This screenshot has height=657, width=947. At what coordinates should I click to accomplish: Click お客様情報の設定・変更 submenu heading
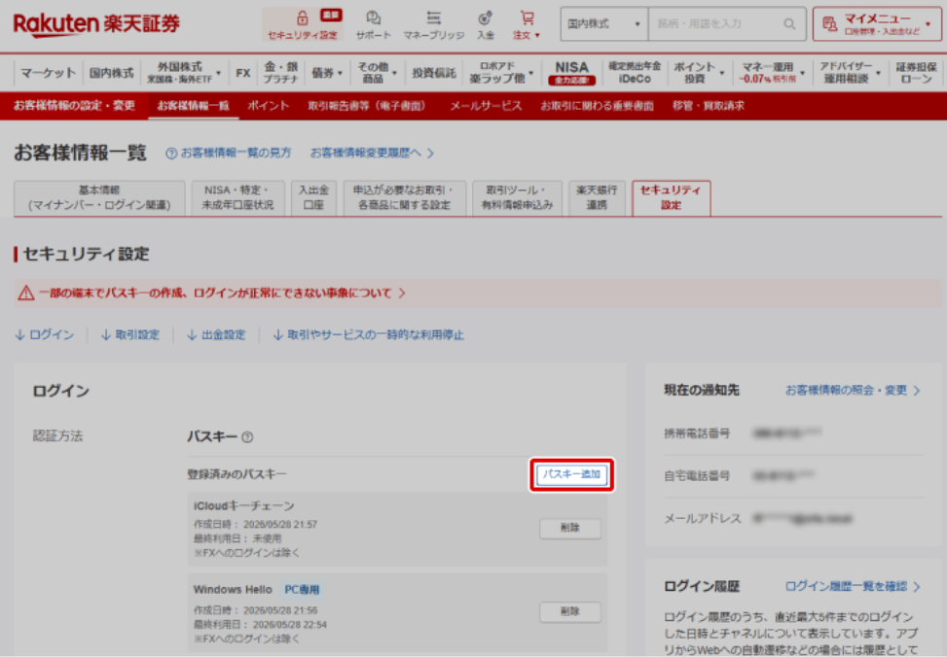click(74, 106)
